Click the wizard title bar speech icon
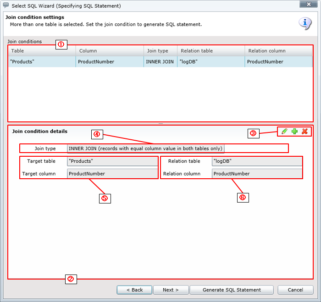The width and height of the screenshot is (321, 302). coord(6,5)
